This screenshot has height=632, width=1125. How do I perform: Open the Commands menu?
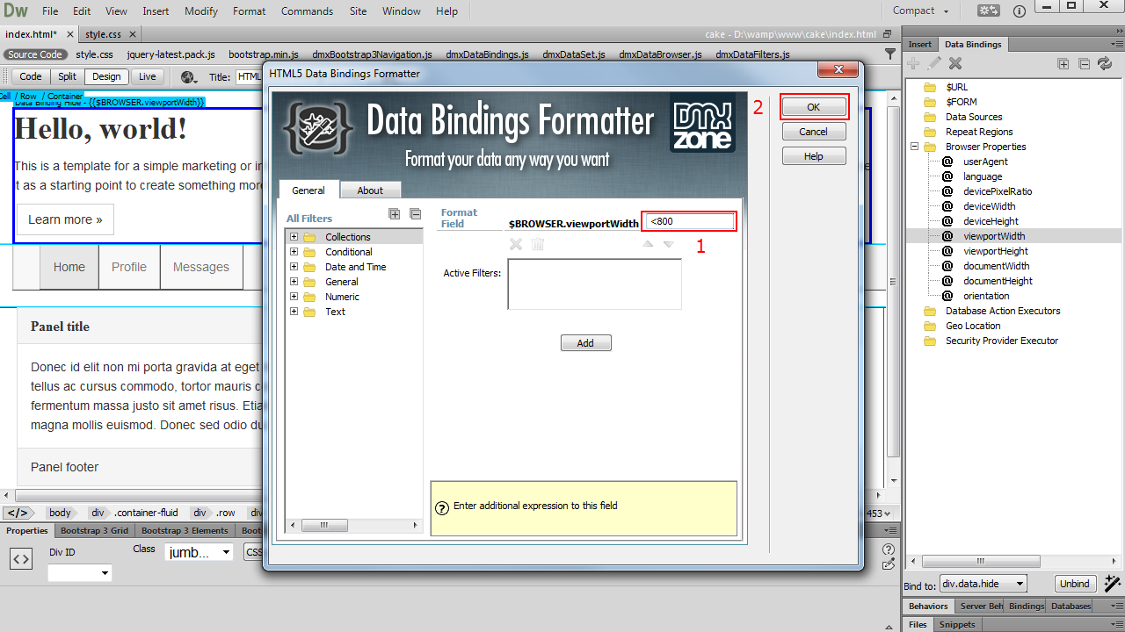307,11
